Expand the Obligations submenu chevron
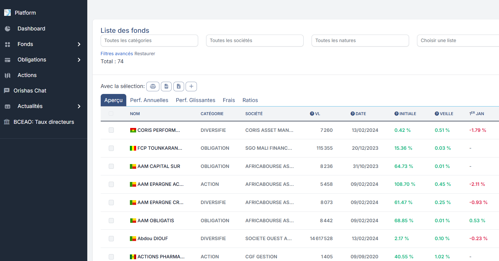The width and height of the screenshot is (499, 261). (x=79, y=60)
